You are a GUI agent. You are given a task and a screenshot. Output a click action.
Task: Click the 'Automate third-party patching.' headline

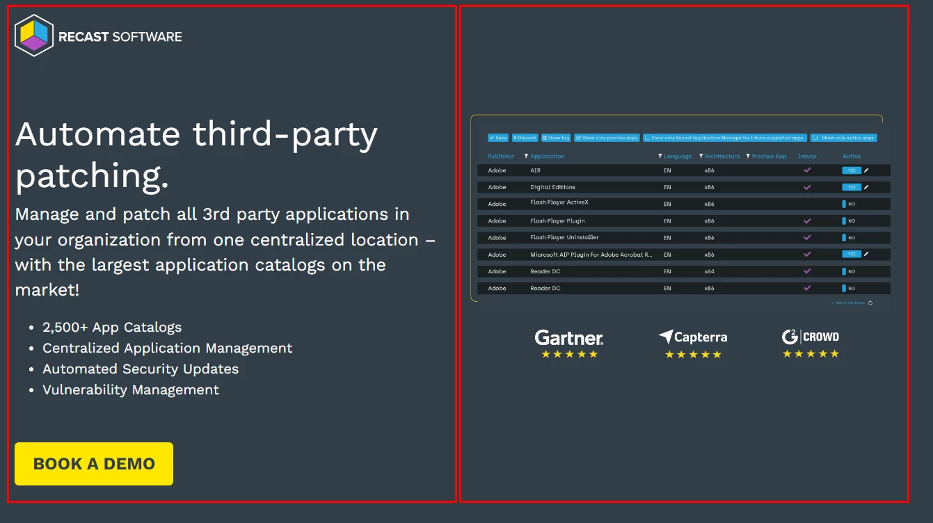[196, 155]
